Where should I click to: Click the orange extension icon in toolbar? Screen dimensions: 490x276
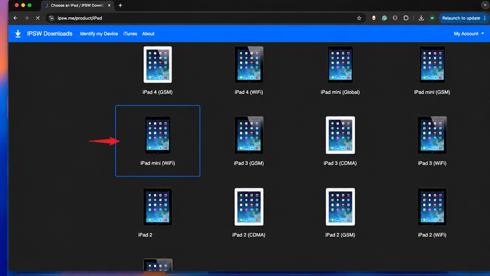pyautogui.click(x=374, y=18)
